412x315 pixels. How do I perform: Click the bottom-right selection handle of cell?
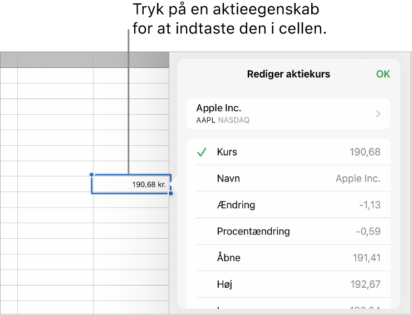click(171, 194)
